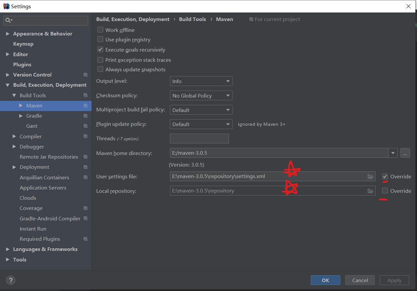This screenshot has height=291, width=417.
Task: Open Maven home directory dropdown arrow
Action: pyautogui.click(x=393, y=153)
